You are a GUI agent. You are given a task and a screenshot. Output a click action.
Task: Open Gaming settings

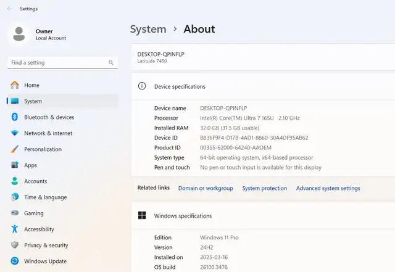pyautogui.click(x=62, y=213)
